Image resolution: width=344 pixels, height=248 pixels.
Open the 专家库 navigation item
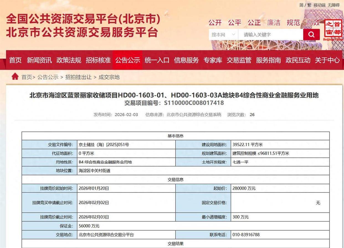click(213, 60)
